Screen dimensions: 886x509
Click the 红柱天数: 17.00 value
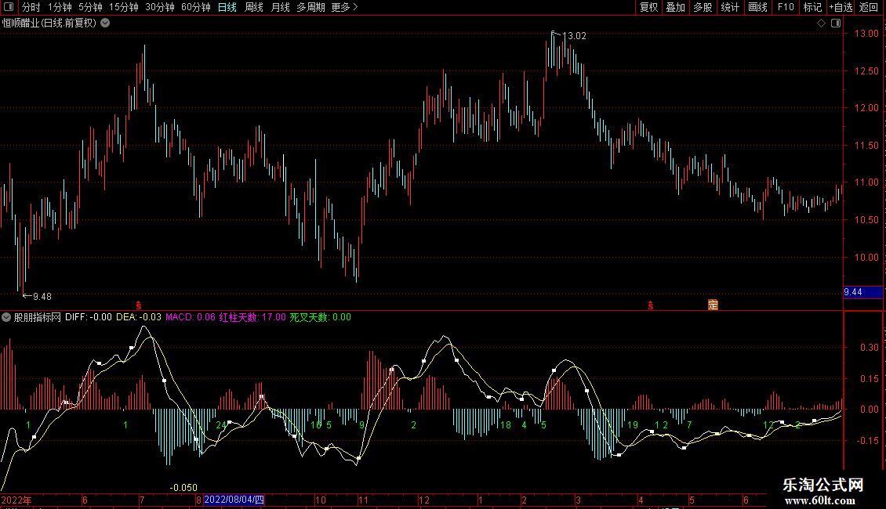pos(252,317)
